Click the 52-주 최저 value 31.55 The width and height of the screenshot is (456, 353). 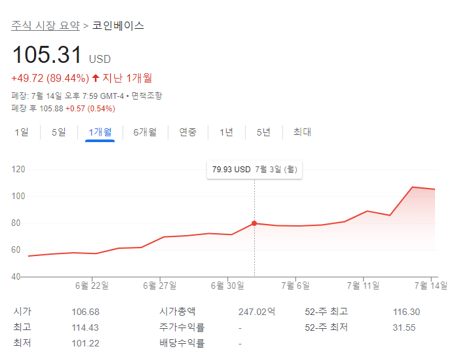point(404,327)
